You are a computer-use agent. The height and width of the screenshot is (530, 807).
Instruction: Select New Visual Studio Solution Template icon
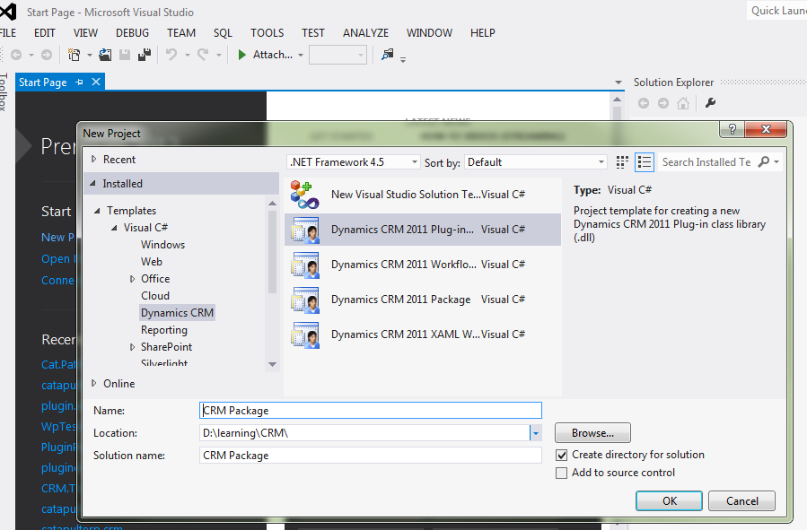click(x=304, y=195)
